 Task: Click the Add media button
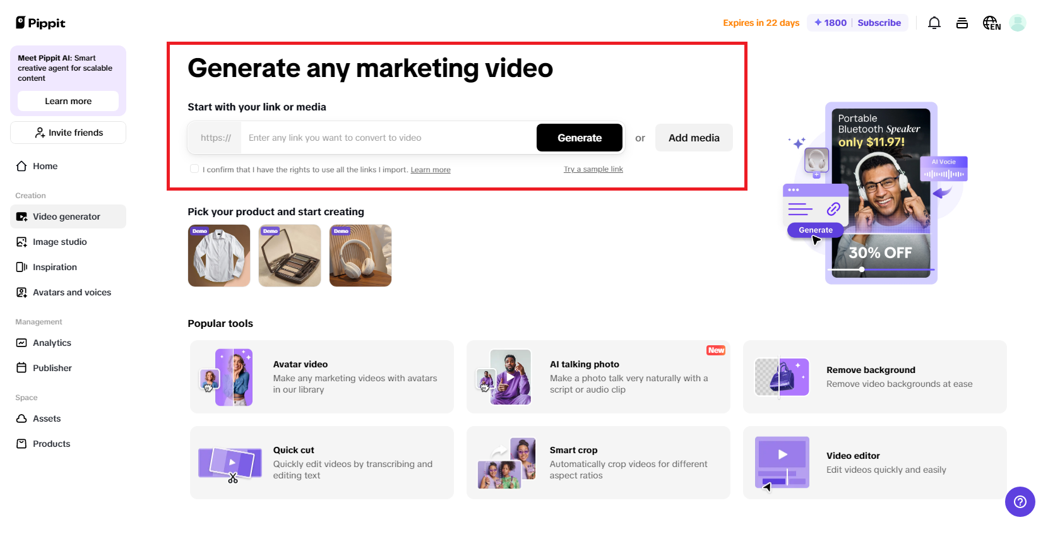pyautogui.click(x=693, y=138)
